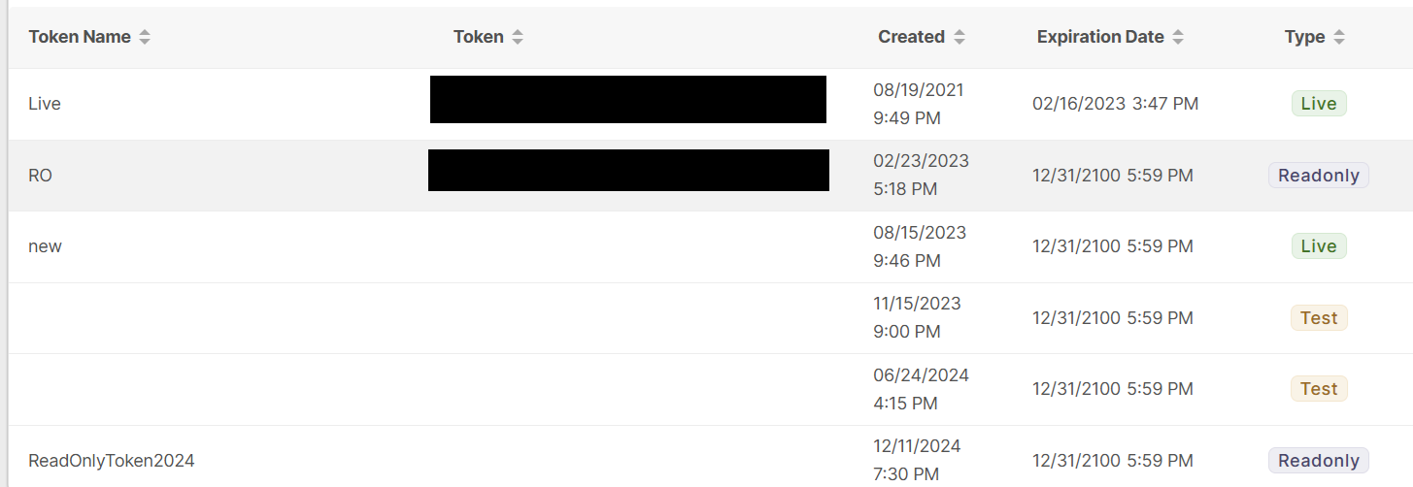The width and height of the screenshot is (1413, 487).
Task: Click redacted token value in Live row
Action: [627, 100]
